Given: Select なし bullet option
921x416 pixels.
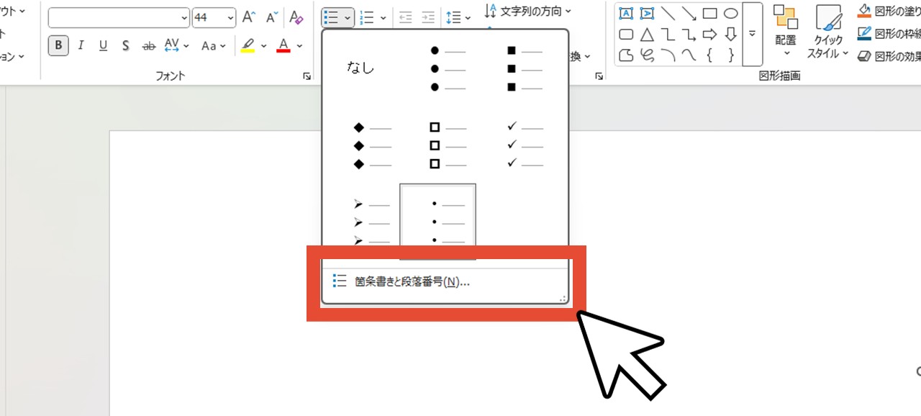Looking at the screenshot, I should tap(360, 68).
